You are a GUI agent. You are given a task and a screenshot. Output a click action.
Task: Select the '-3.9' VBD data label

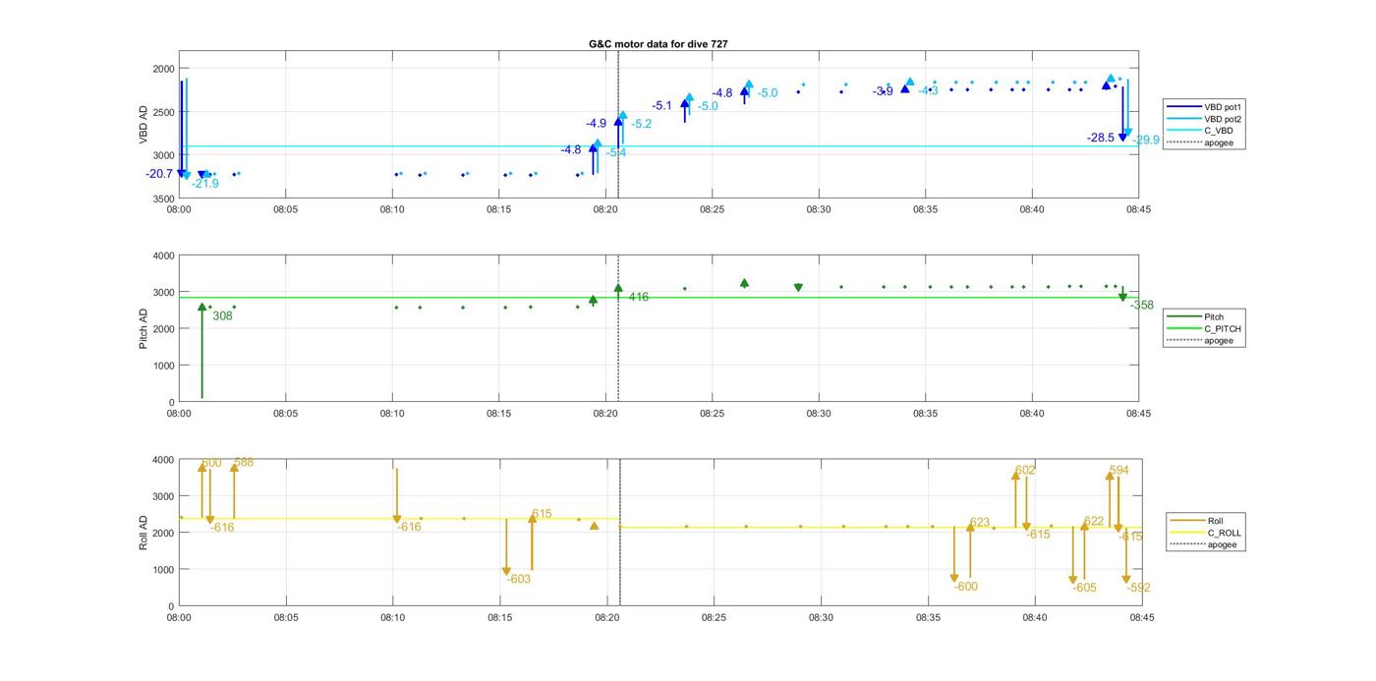[883, 91]
